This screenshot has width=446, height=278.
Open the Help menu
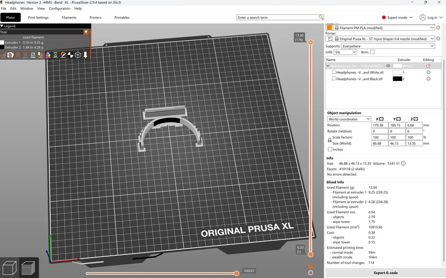tap(78, 8)
